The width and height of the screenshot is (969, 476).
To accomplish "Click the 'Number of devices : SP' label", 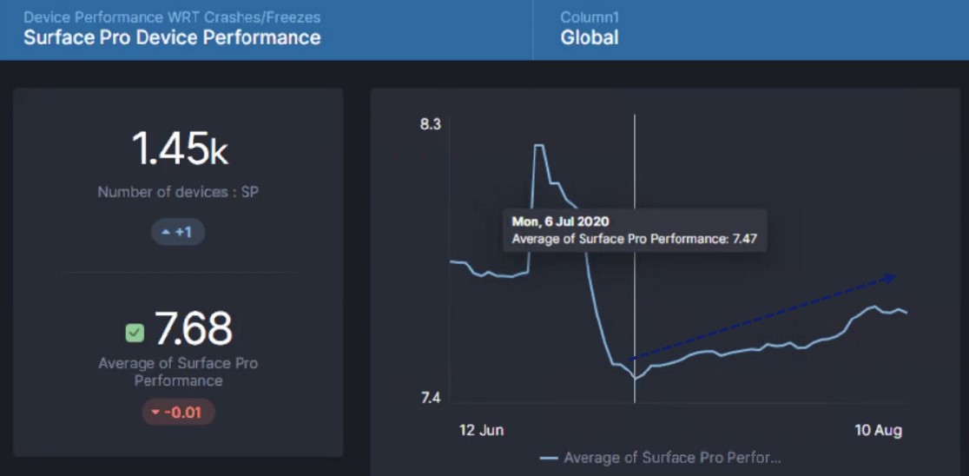I will 178,192.
